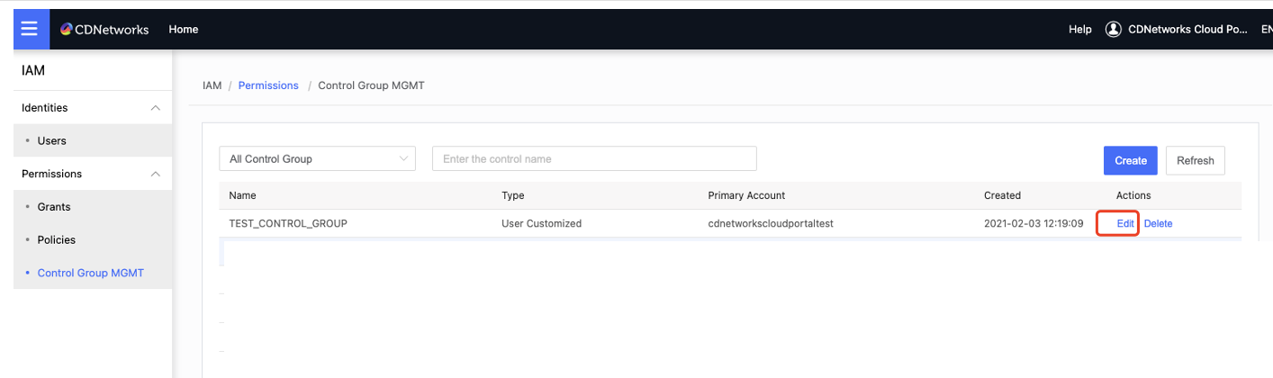Collapse the Permissions section
1273x378 pixels.
click(x=155, y=174)
